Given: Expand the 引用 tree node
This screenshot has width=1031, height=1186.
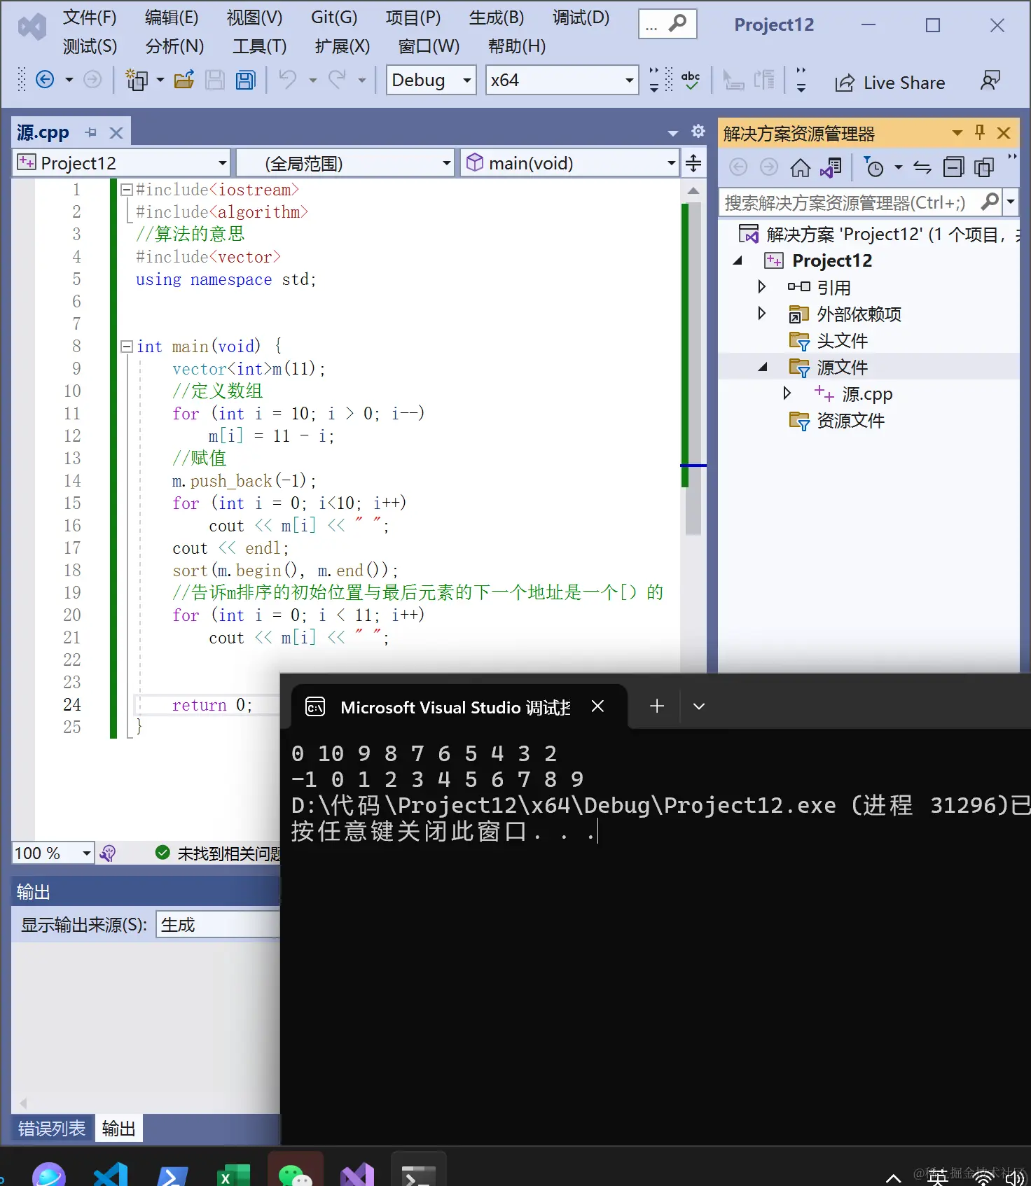Looking at the screenshot, I should click(x=762, y=286).
